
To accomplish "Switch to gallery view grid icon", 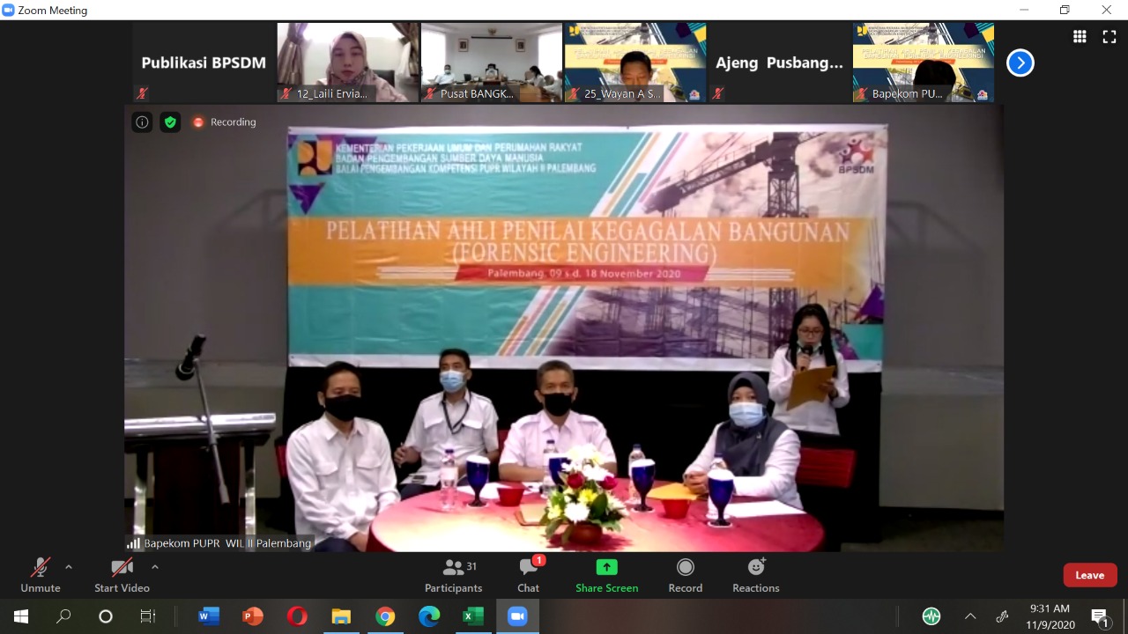I will pyautogui.click(x=1080, y=36).
